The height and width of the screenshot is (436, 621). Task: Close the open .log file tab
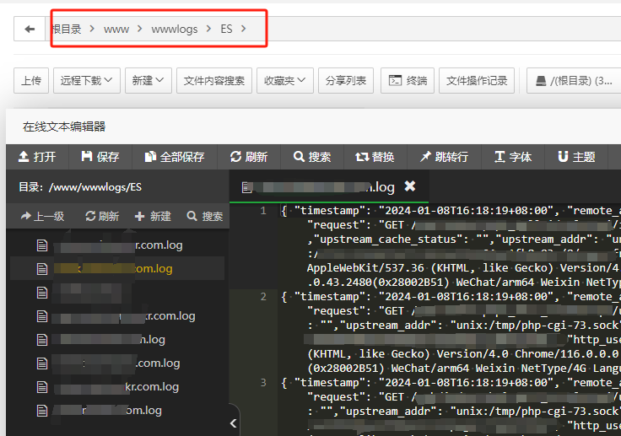click(x=410, y=186)
